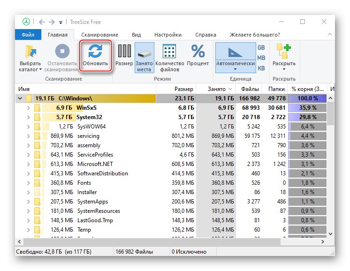Open the Сканирование ribbon tab
The image size is (350, 271).
coord(99,35)
